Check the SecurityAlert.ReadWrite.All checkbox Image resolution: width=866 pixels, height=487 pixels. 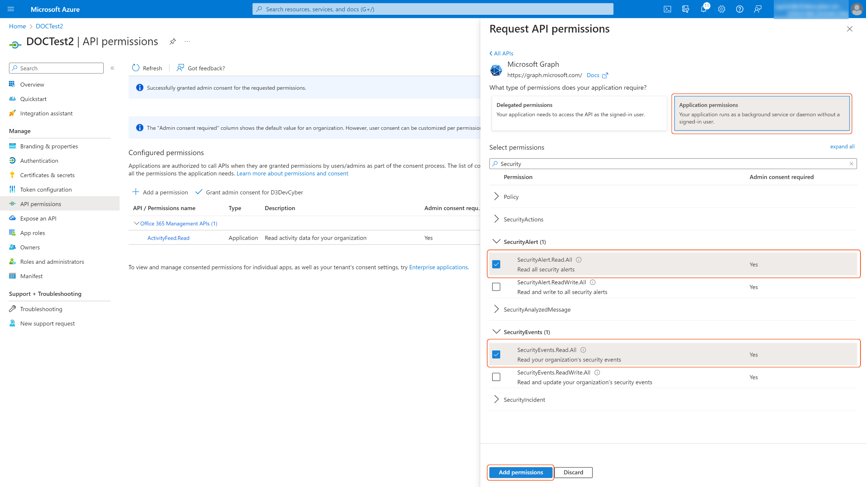[x=496, y=287]
